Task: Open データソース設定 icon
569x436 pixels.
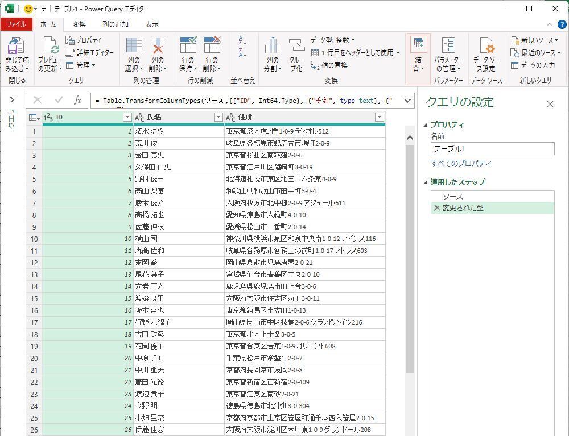Action: tap(486, 45)
